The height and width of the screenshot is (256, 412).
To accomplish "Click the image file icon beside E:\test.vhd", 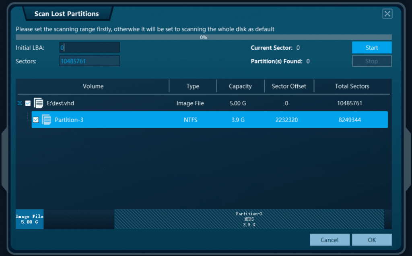I will [x=39, y=103].
